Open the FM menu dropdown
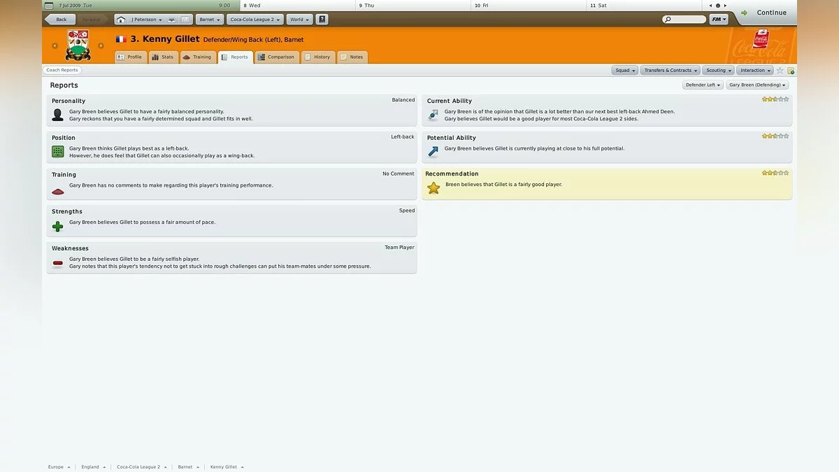This screenshot has height=472, width=839. [x=719, y=20]
